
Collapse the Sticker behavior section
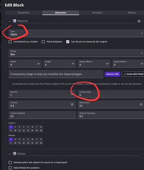10,154
